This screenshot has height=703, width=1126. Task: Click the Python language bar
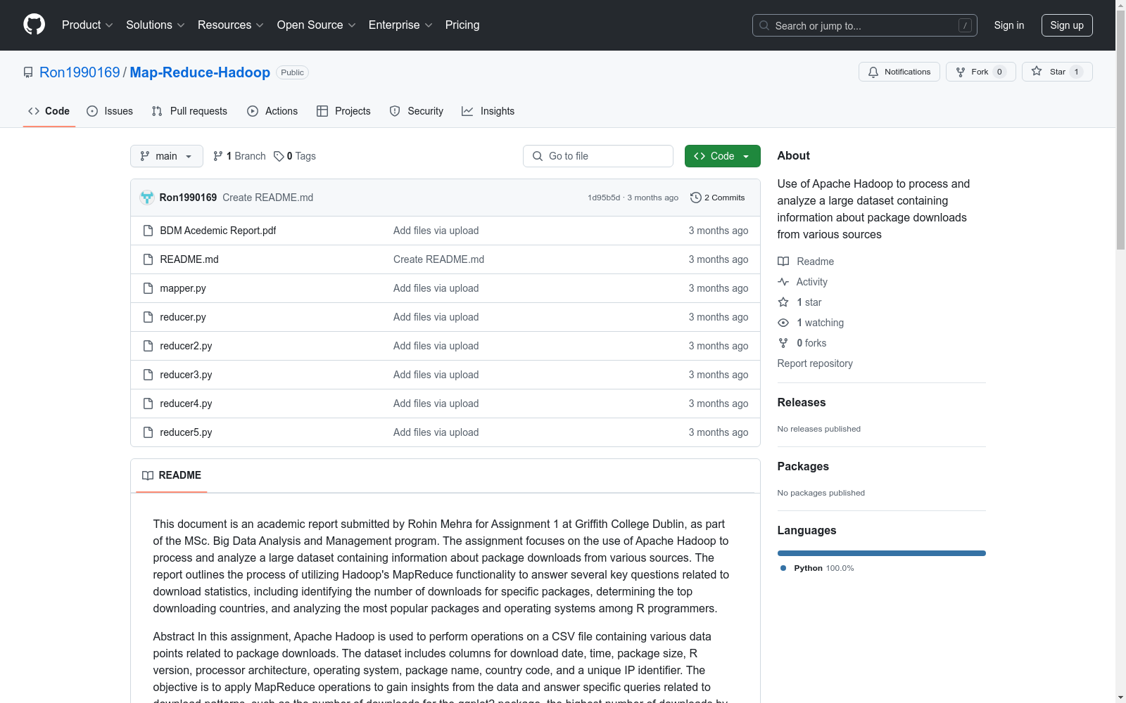click(882, 553)
